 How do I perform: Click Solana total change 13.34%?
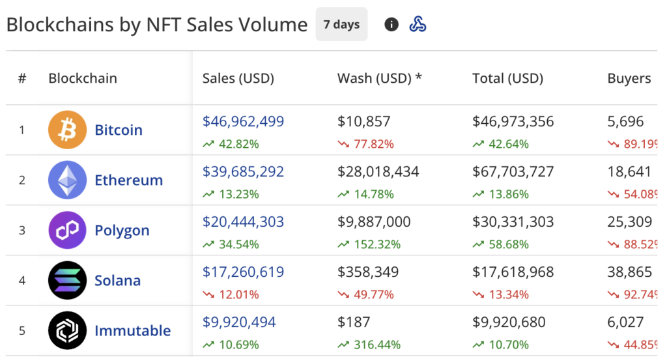tap(501, 295)
